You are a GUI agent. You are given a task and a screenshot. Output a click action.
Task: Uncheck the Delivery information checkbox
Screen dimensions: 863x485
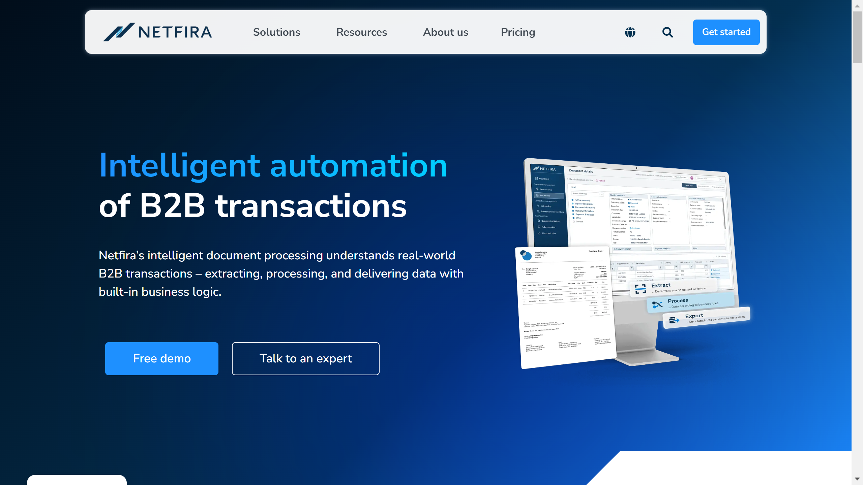(573, 211)
